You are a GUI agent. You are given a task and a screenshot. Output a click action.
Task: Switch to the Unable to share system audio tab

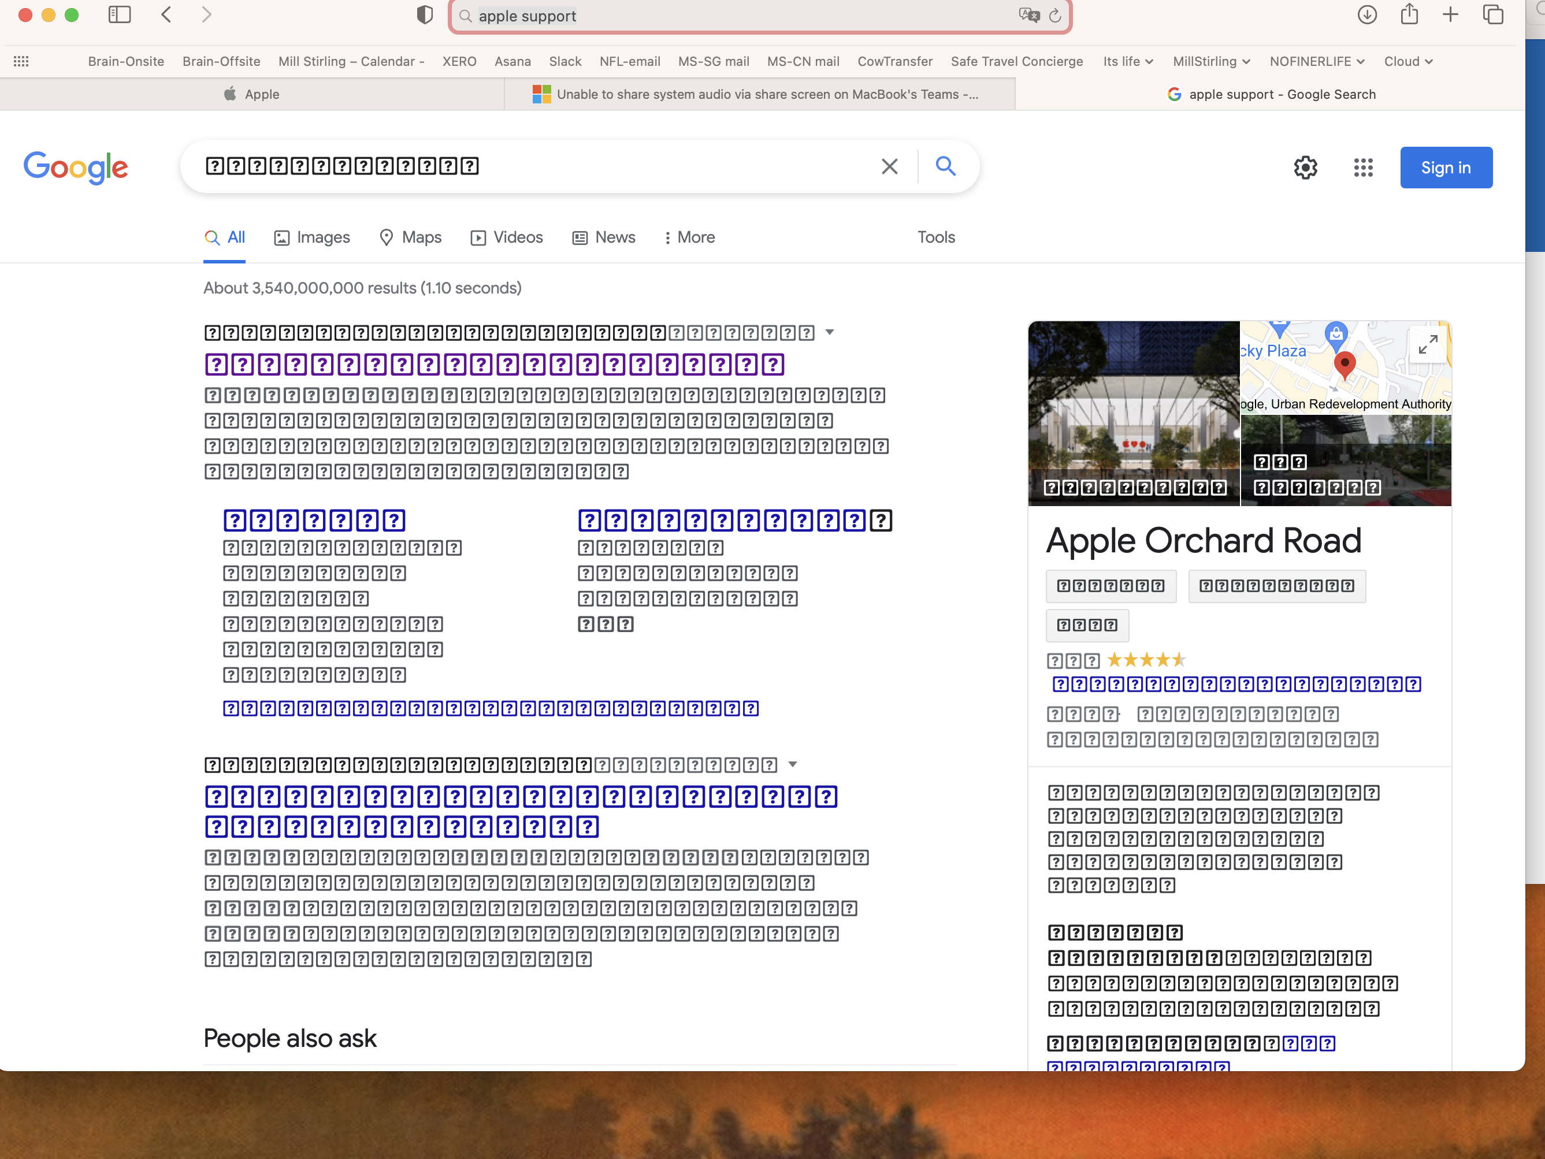click(759, 94)
